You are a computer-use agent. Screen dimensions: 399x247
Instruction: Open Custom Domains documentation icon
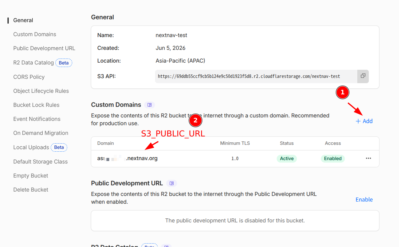[150, 105]
